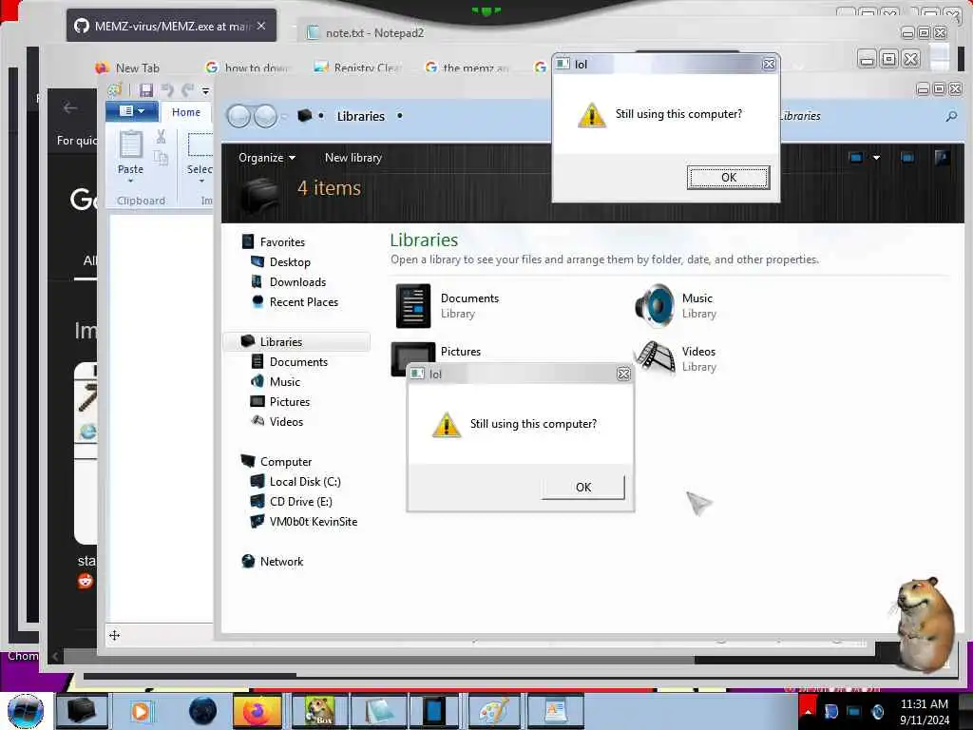The height and width of the screenshot is (730, 973).
Task: Open the Documents library icon
Action: coord(413,305)
